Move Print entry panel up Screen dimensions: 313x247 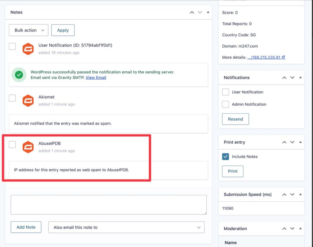click(x=284, y=142)
